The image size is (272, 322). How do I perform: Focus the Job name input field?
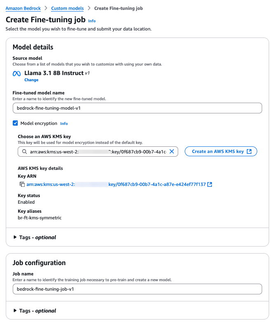tap(137, 289)
